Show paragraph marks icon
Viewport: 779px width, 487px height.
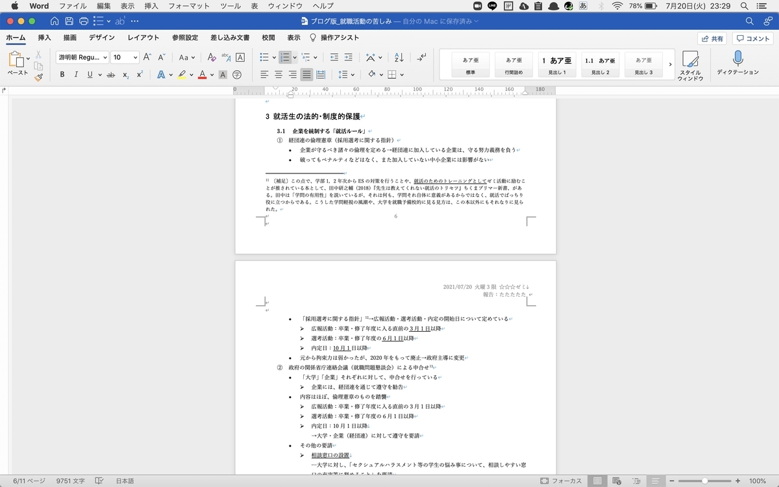421,58
